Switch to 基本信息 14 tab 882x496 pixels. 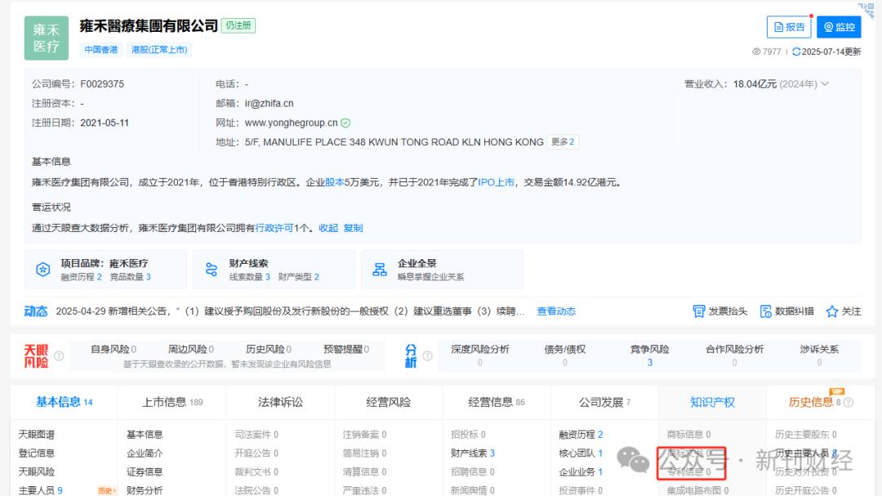65,402
